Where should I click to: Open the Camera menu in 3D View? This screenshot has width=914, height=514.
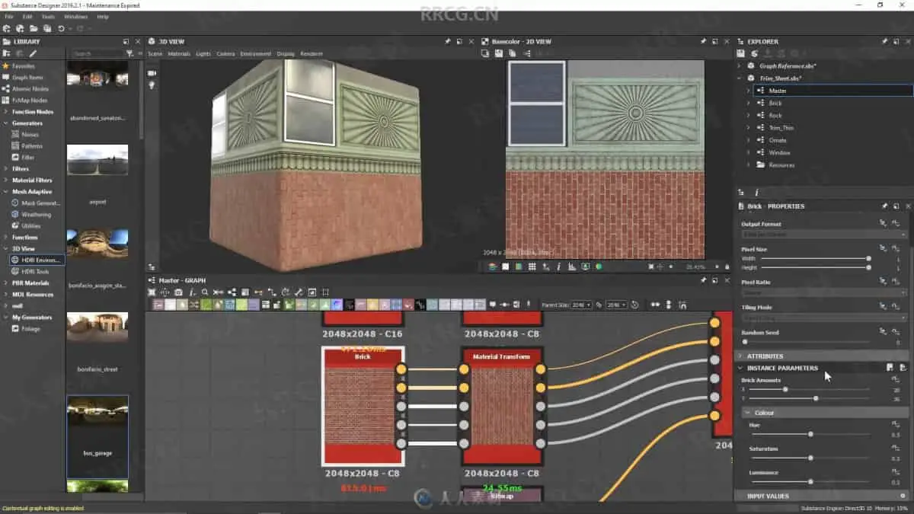[x=225, y=54]
